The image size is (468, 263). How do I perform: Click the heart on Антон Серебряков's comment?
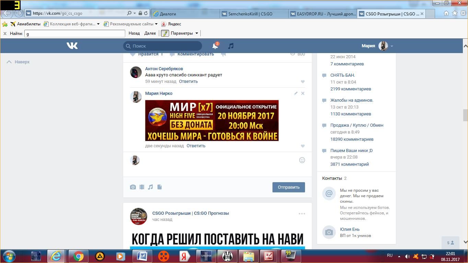(x=303, y=82)
